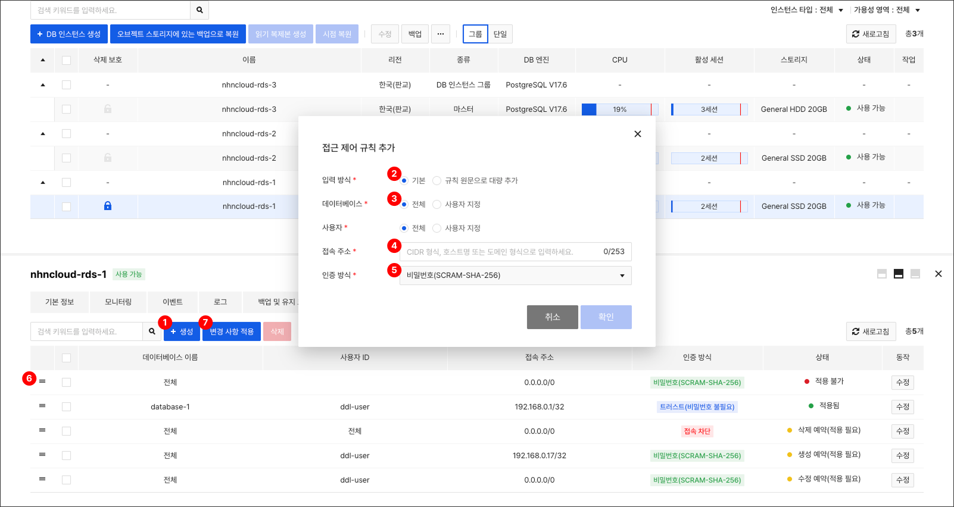This screenshot has height=507, width=954.
Task: Click 취소 in the dialog
Action: point(553,317)
